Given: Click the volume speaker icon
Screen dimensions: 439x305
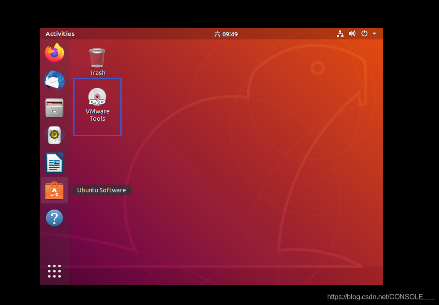Looking at the screenshot, I should 352,33.
